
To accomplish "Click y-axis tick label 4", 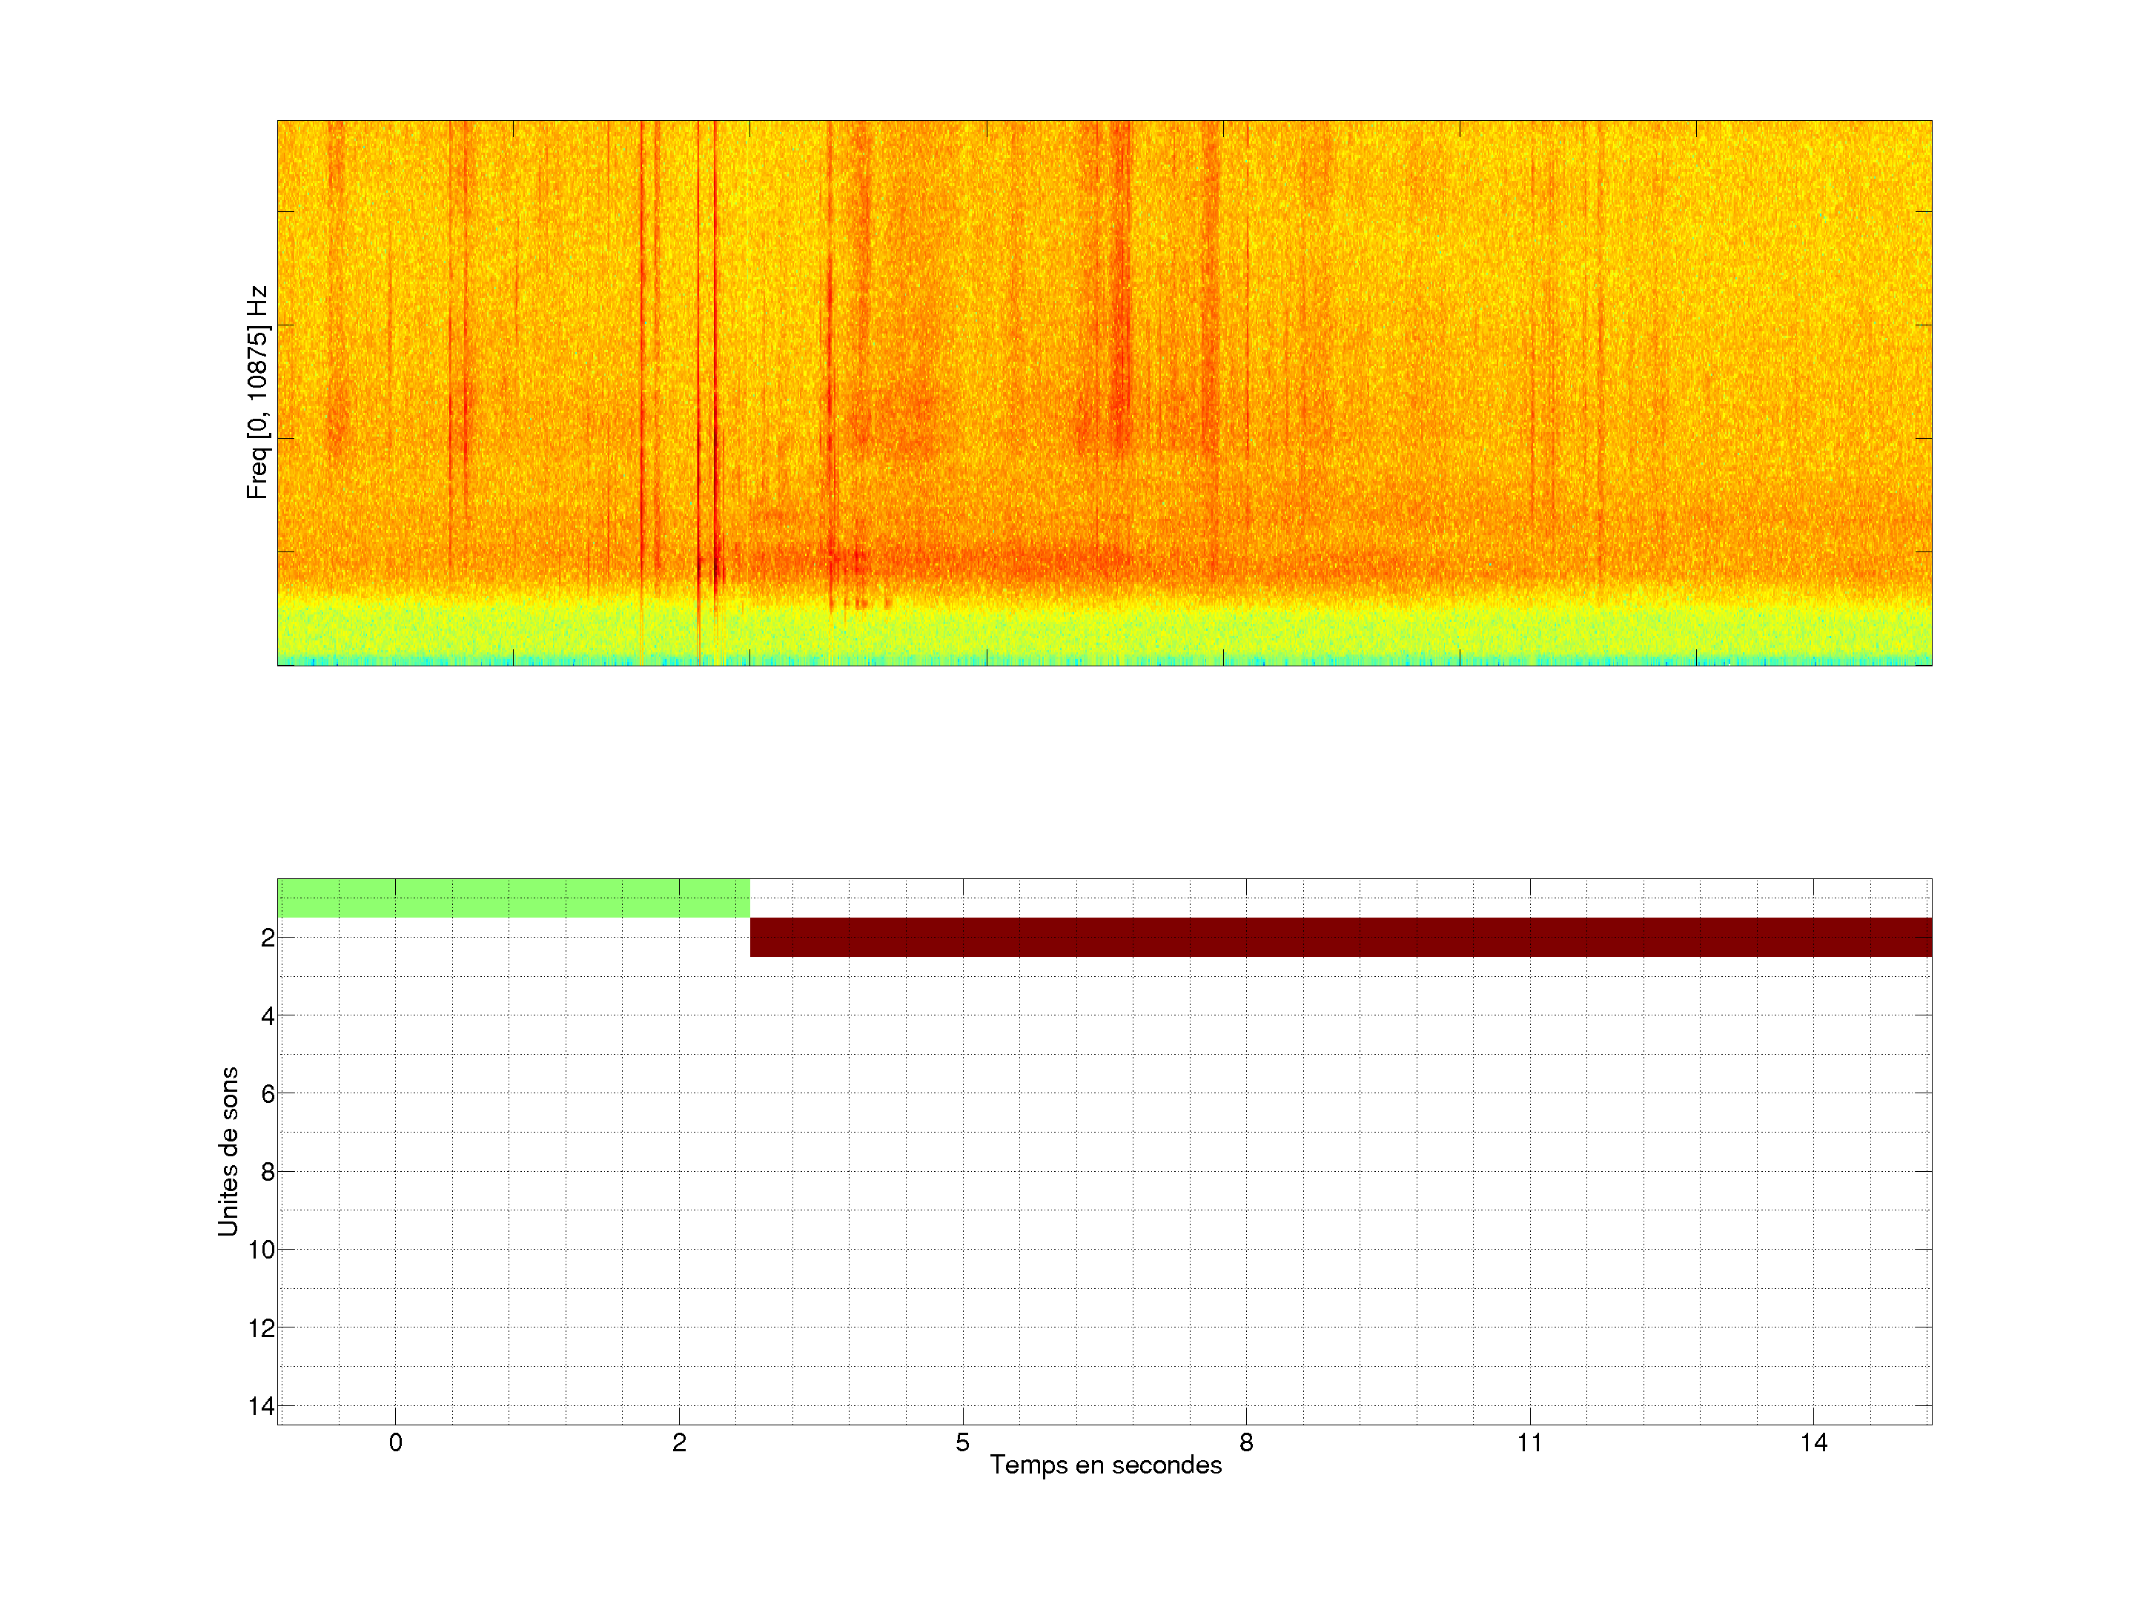I will [x=268, y=1016].
